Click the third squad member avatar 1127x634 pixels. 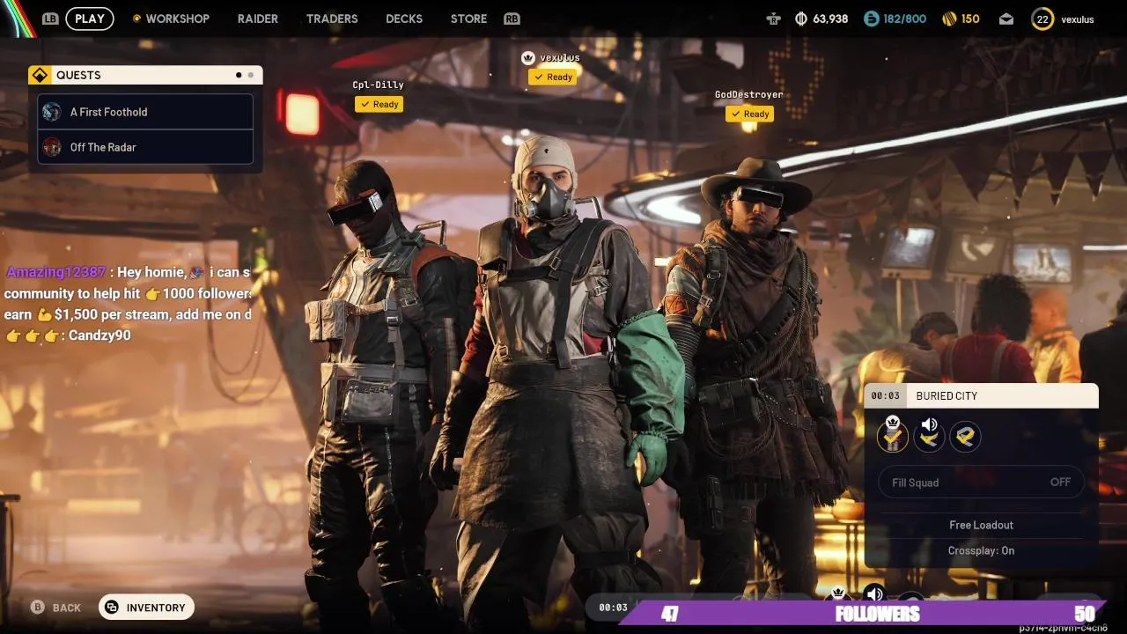(x=965, y=436)
